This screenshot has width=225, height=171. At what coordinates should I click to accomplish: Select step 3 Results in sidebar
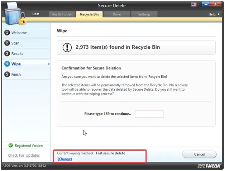coord(26,53)
